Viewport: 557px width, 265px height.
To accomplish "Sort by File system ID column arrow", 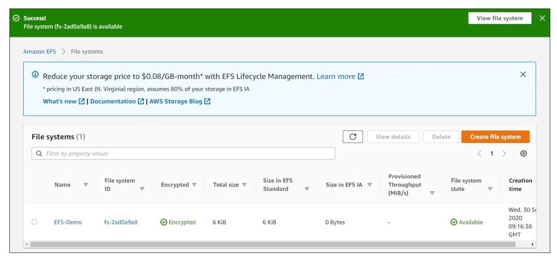I will click(142, 189).
